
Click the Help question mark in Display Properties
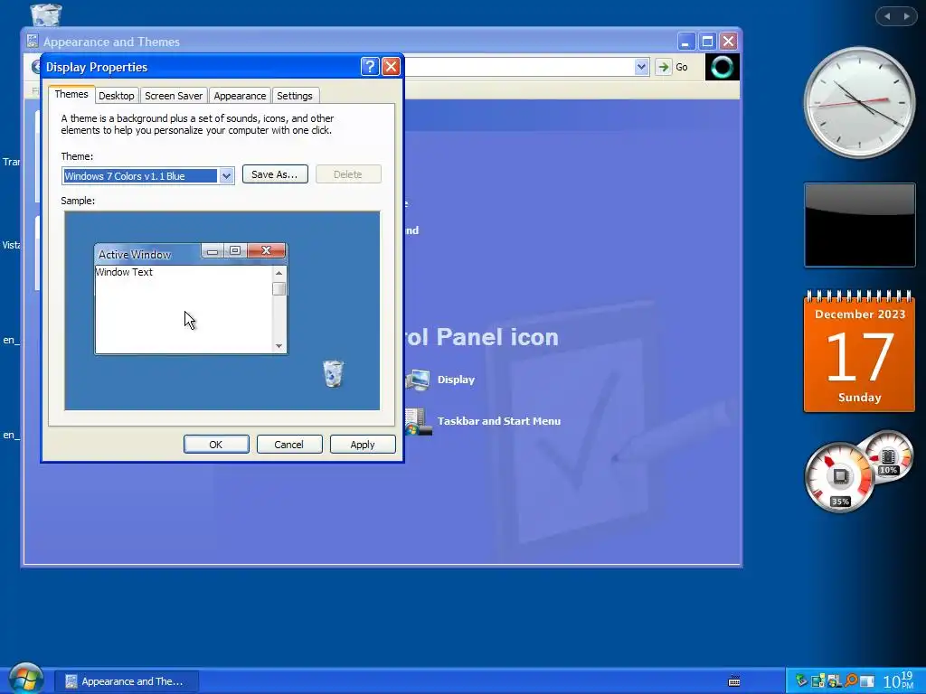370,67
